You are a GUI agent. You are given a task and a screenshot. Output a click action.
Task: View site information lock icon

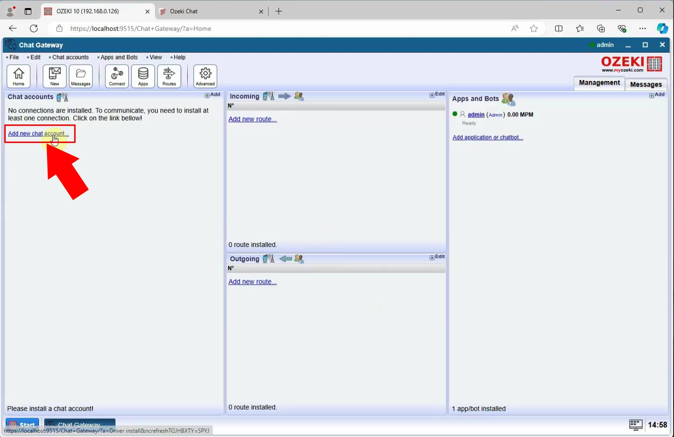click(x=59, y=28)
